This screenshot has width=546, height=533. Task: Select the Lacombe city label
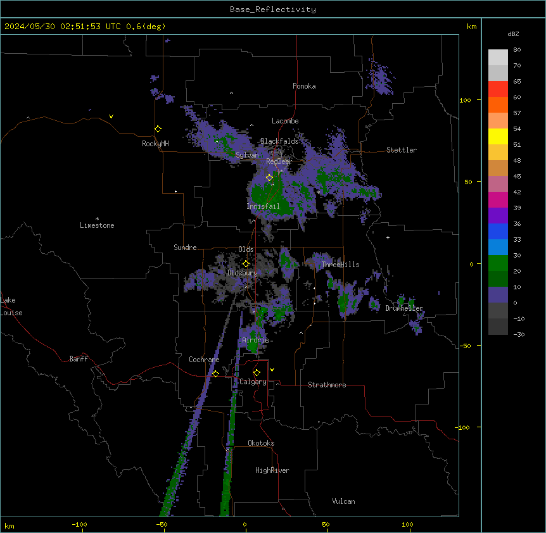285,121
